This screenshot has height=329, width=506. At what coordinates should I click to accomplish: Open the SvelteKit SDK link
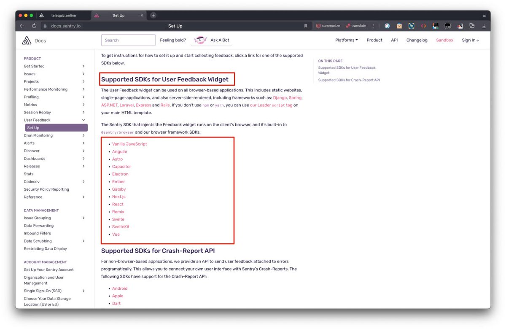tap(121, 227)
